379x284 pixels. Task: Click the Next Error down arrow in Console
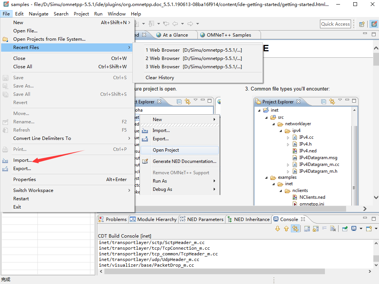tap(278, 229)
